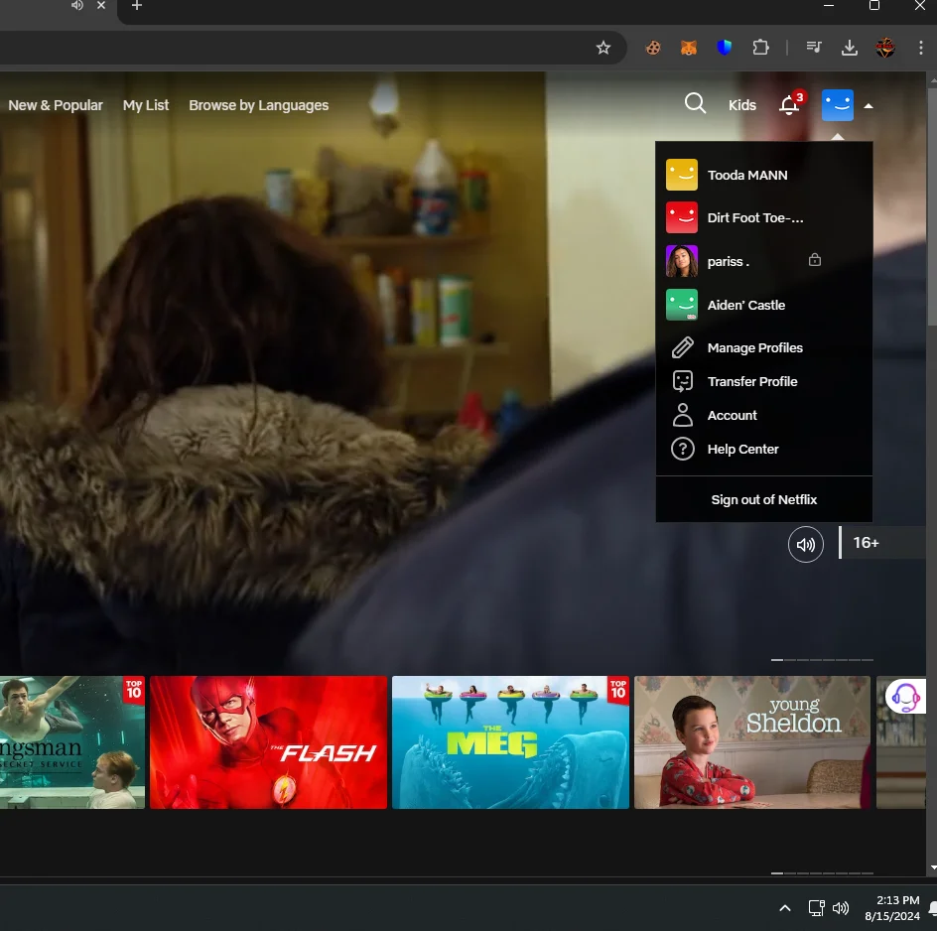Open blue shield extension icon

click(725, 48)
